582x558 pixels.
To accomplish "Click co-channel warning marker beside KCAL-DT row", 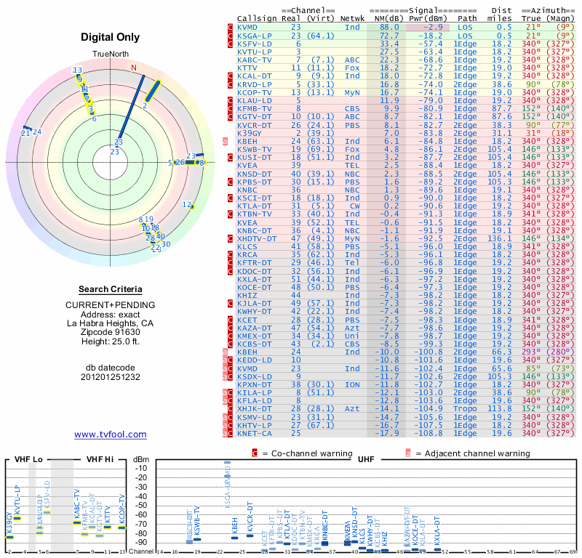I will 230,76.
